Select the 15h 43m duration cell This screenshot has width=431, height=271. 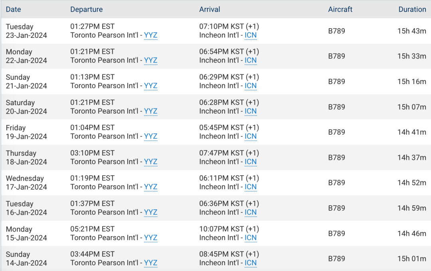[x=411, y=31]
